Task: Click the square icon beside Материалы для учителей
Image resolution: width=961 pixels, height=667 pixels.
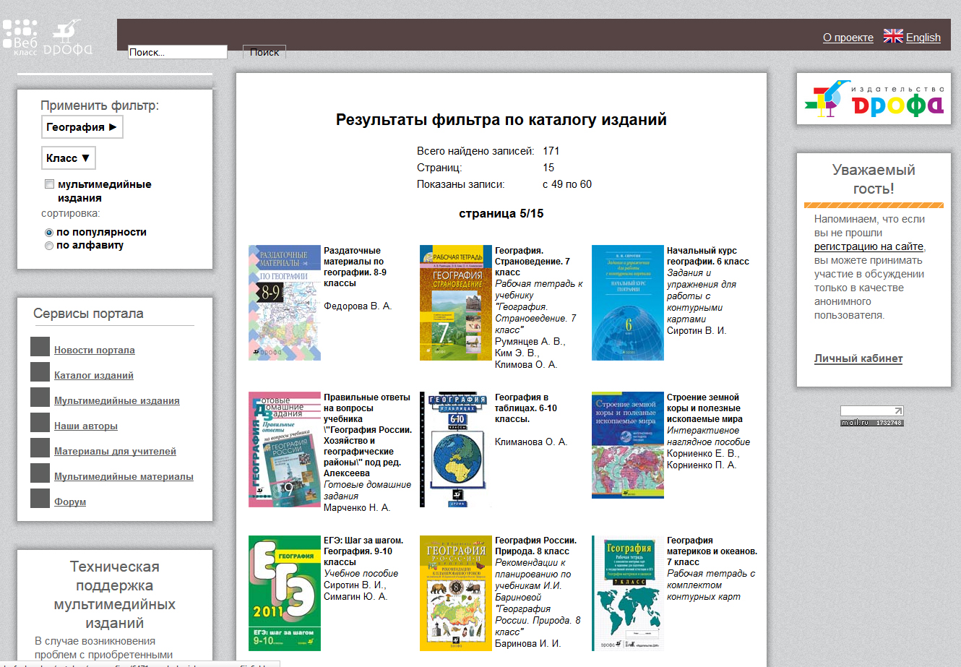Action: click(x=40, y=448)
